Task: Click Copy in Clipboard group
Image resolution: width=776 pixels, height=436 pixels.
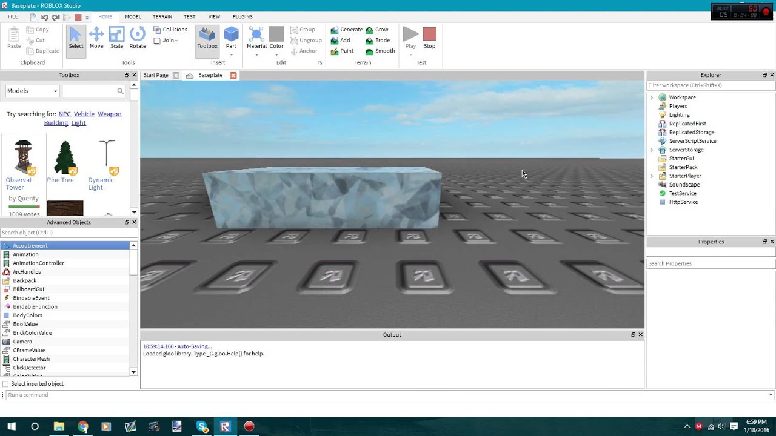Action: pyautogui.click(x=37, y=30)
